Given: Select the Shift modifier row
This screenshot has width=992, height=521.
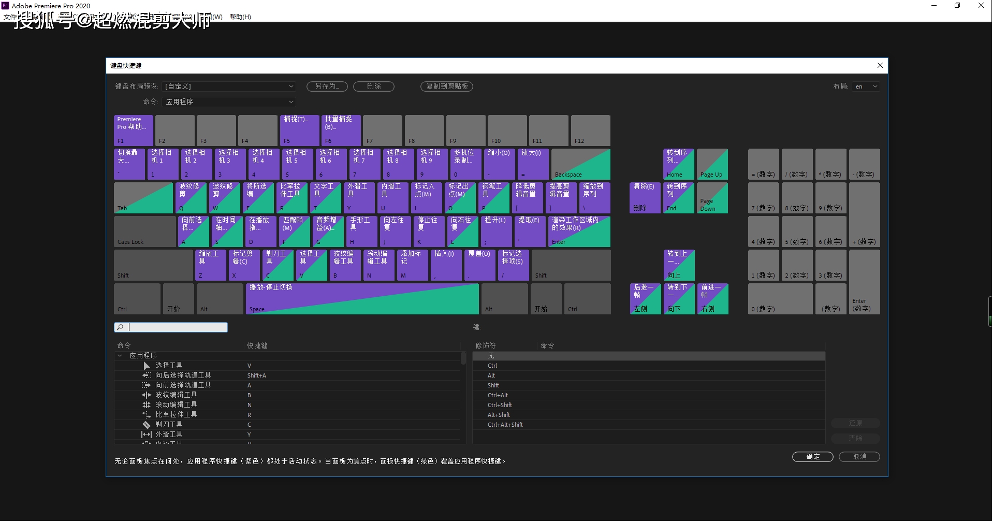Looking at the screenshot, I should point(649,385).
